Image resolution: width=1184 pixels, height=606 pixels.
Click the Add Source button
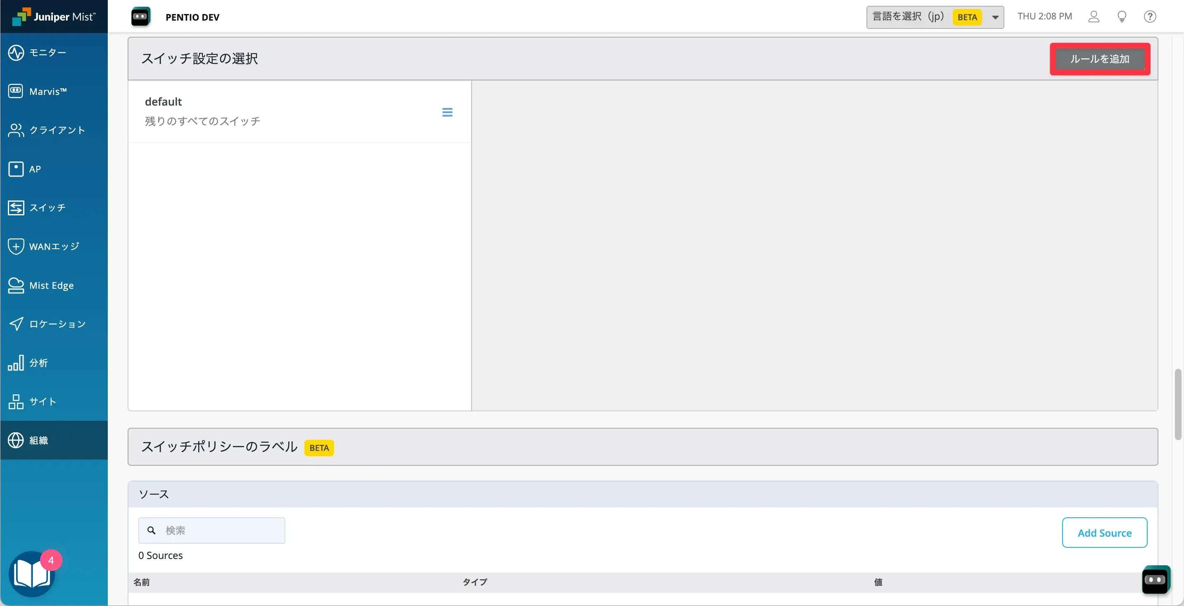(x=1104, y=533)
